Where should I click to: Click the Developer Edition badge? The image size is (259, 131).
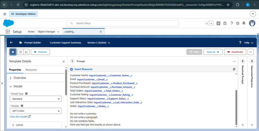pyautogui.click(x=23, y=14)
